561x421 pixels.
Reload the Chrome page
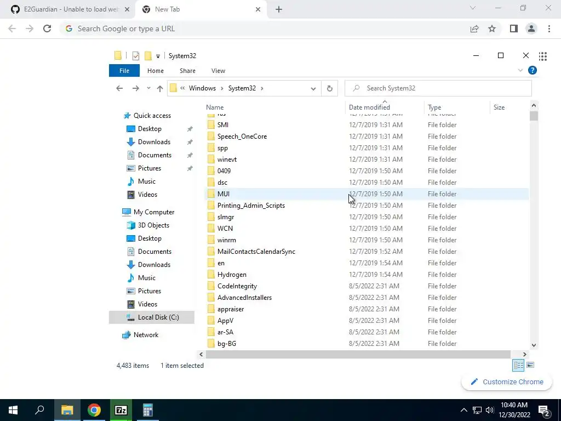47,29
